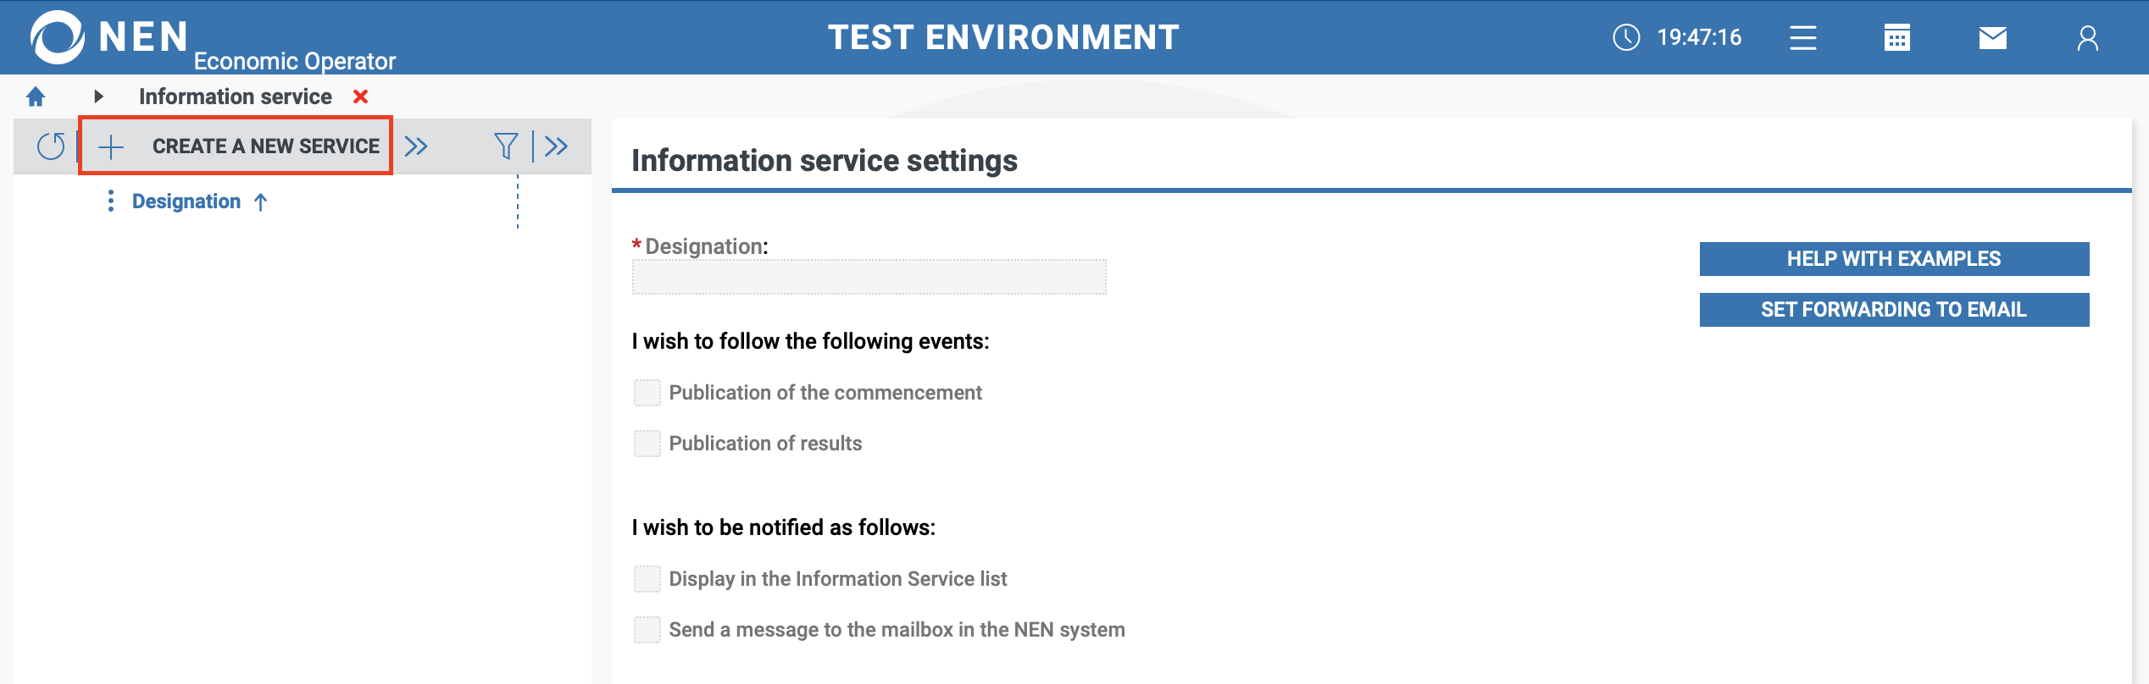Viewport: 2149px width, 684px height.
Task: Click the NEN logo icon
Action: [x=57, y=37]
